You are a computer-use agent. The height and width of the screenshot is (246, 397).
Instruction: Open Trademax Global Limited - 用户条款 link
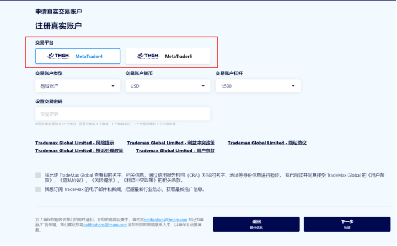click(x=175, y=151)
